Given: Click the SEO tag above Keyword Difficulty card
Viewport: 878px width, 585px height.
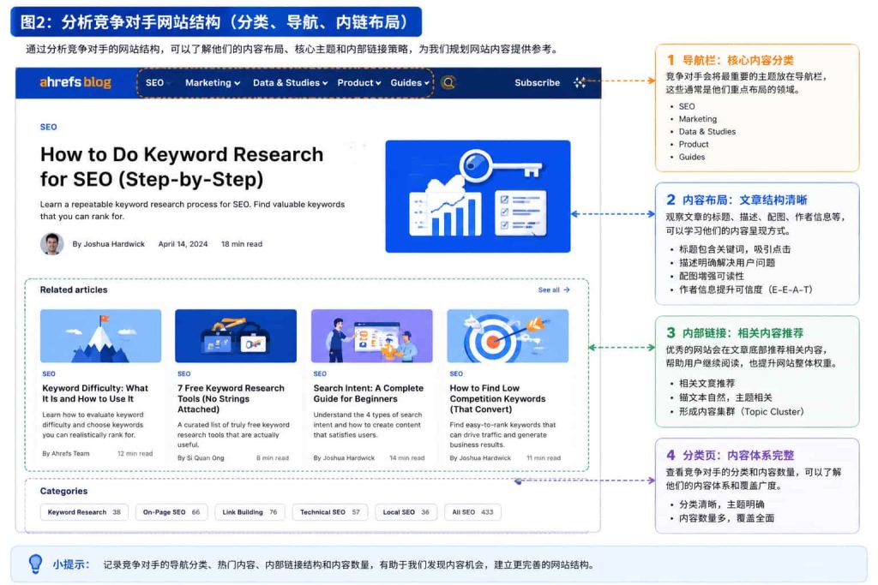Looking at the screenshot, I should pos(49,373).
